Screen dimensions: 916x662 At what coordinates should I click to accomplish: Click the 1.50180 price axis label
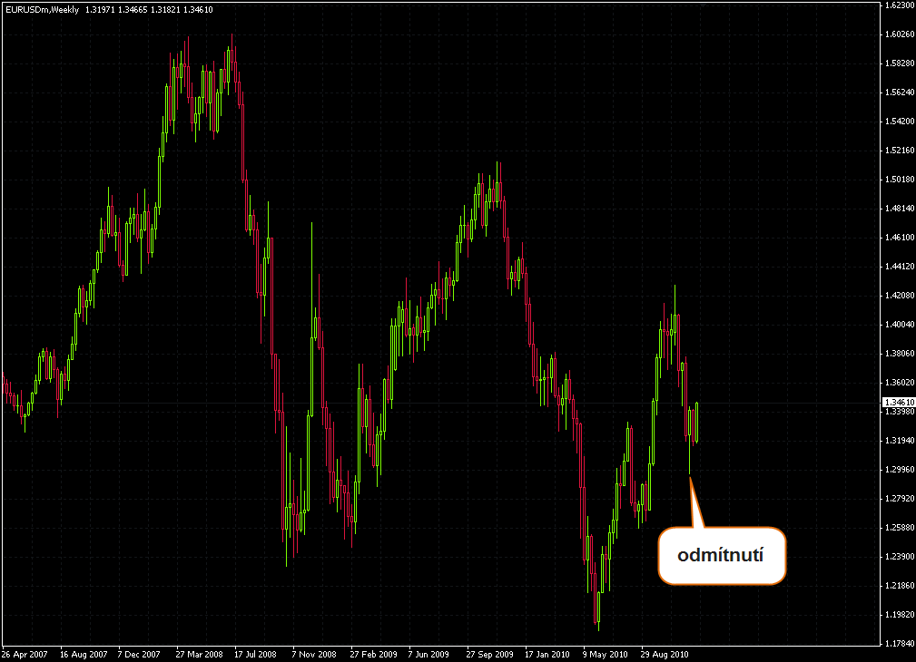900,180
